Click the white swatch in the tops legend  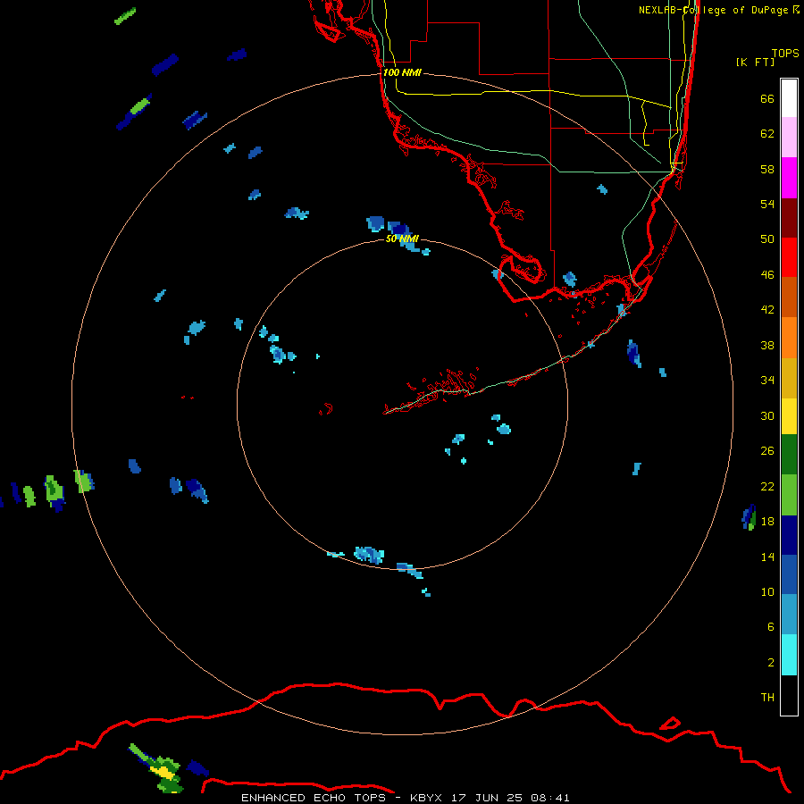click(x=789, y=98)
